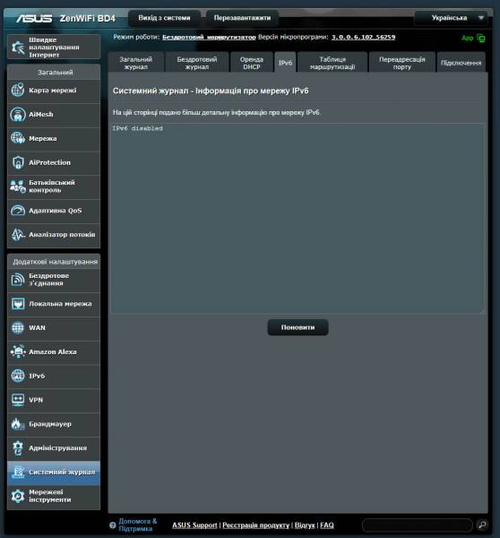The image size is (500, 538).
Task: Open the ASUS Support link
Action: (x=194, y=525)
